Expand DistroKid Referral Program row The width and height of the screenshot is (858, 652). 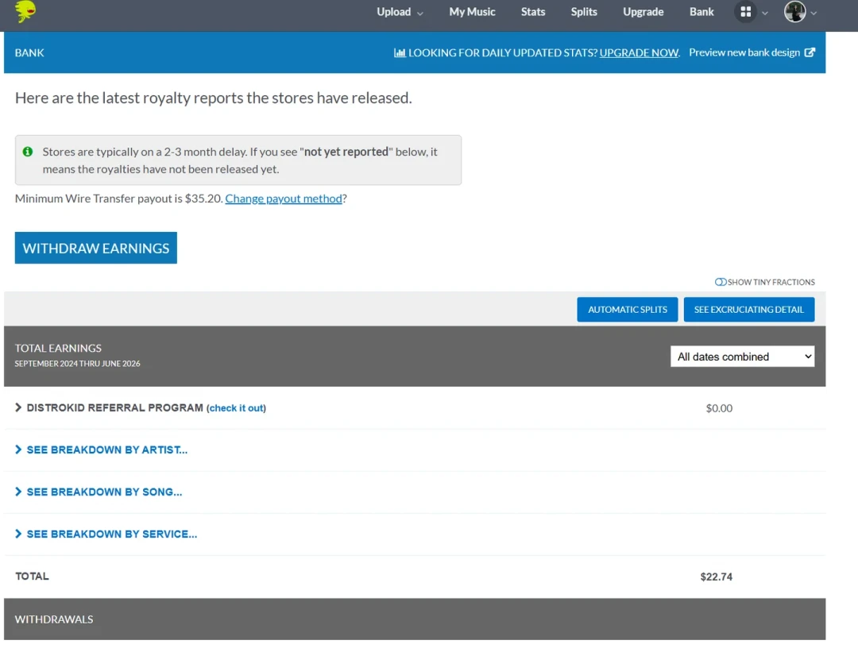pyautogui.click(x=18, y=407)
